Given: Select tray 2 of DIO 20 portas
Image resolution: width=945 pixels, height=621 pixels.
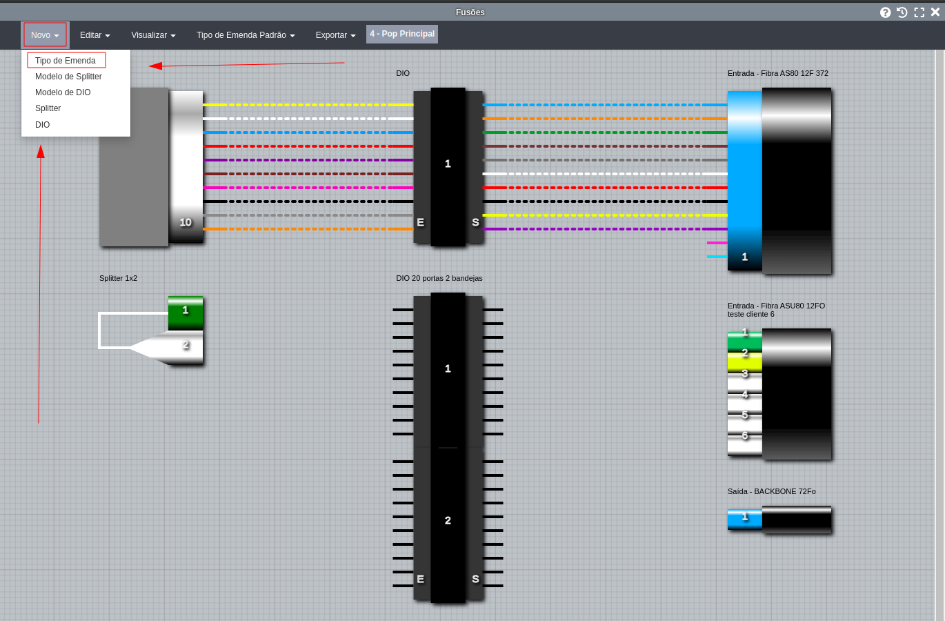Looking at the screenshot, I should (x=448, y=524).
